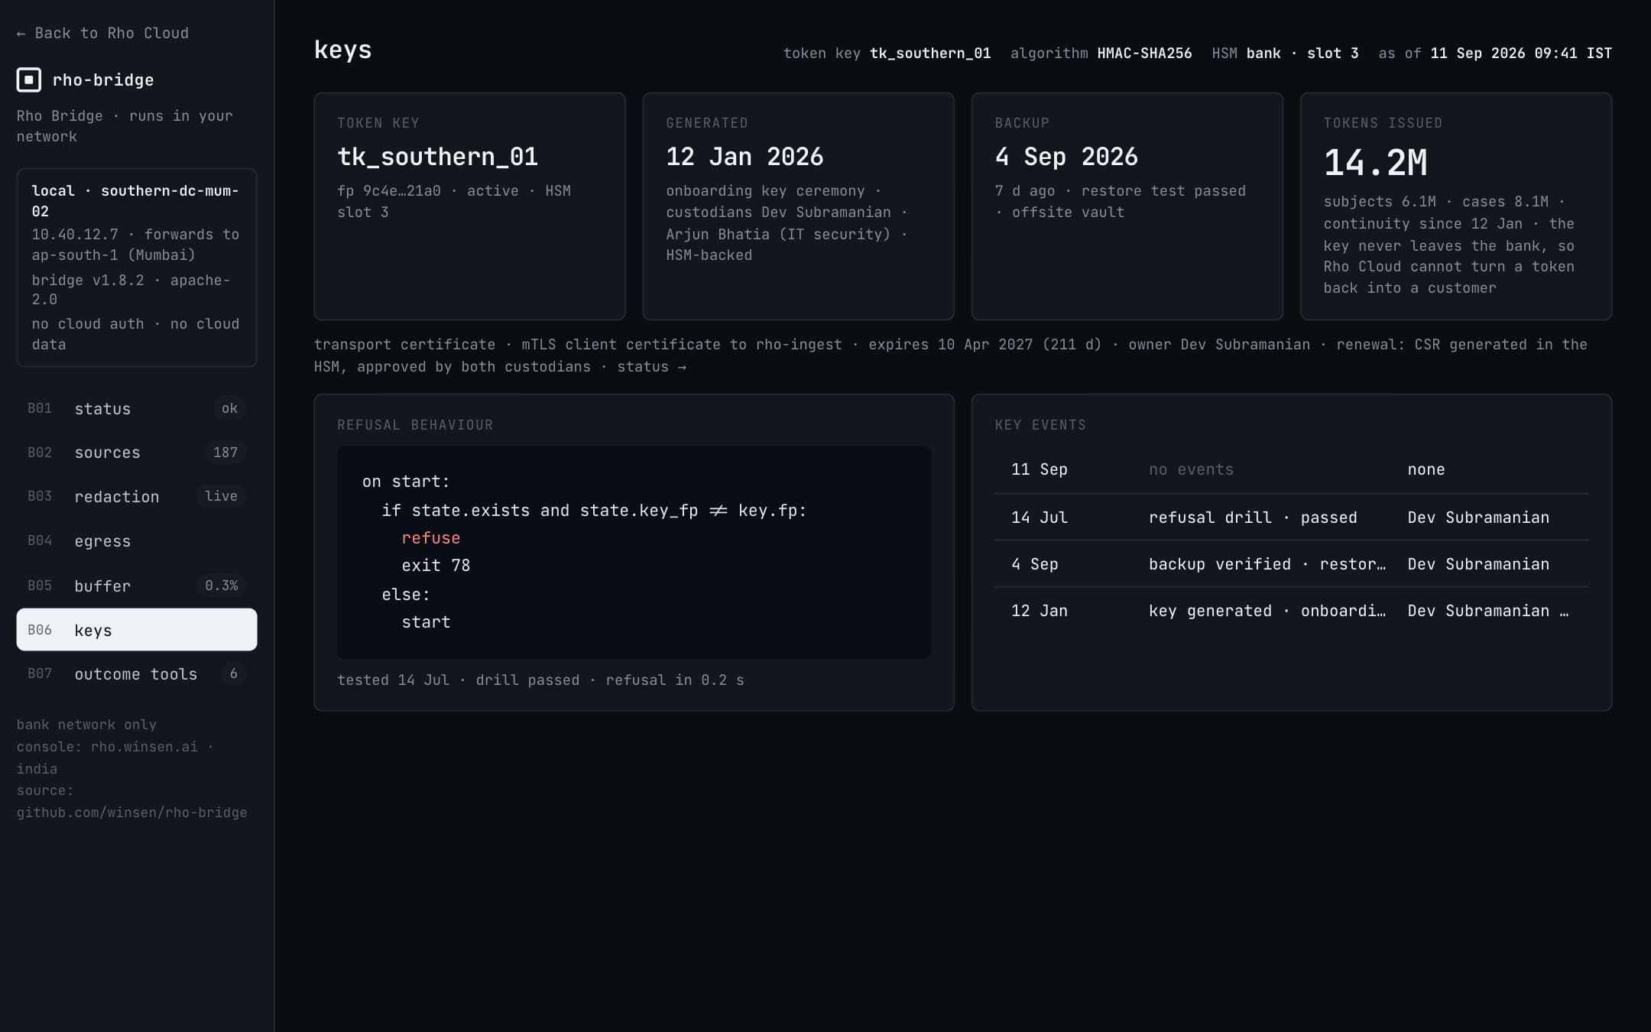
Task: Select the 4 Sep backup verified row
Action: pos(1292,564)
